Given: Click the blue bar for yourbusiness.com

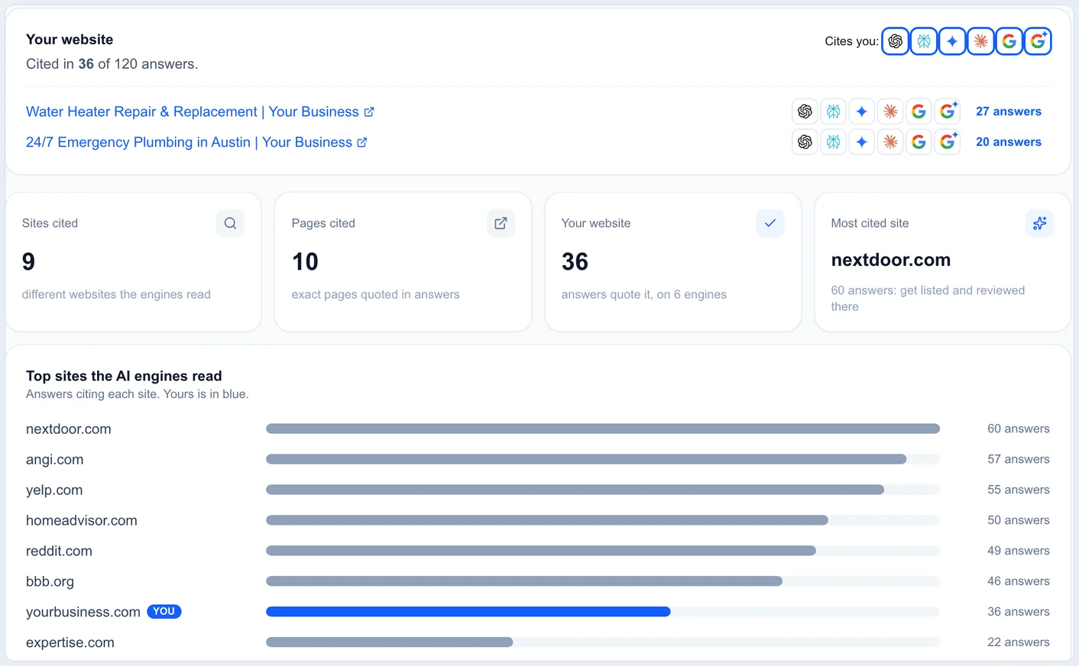Looking at the screenshot, I should pyautogui.click(x=468, y=612).
